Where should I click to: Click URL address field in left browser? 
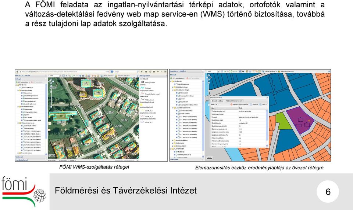click(x=63, y=71)
